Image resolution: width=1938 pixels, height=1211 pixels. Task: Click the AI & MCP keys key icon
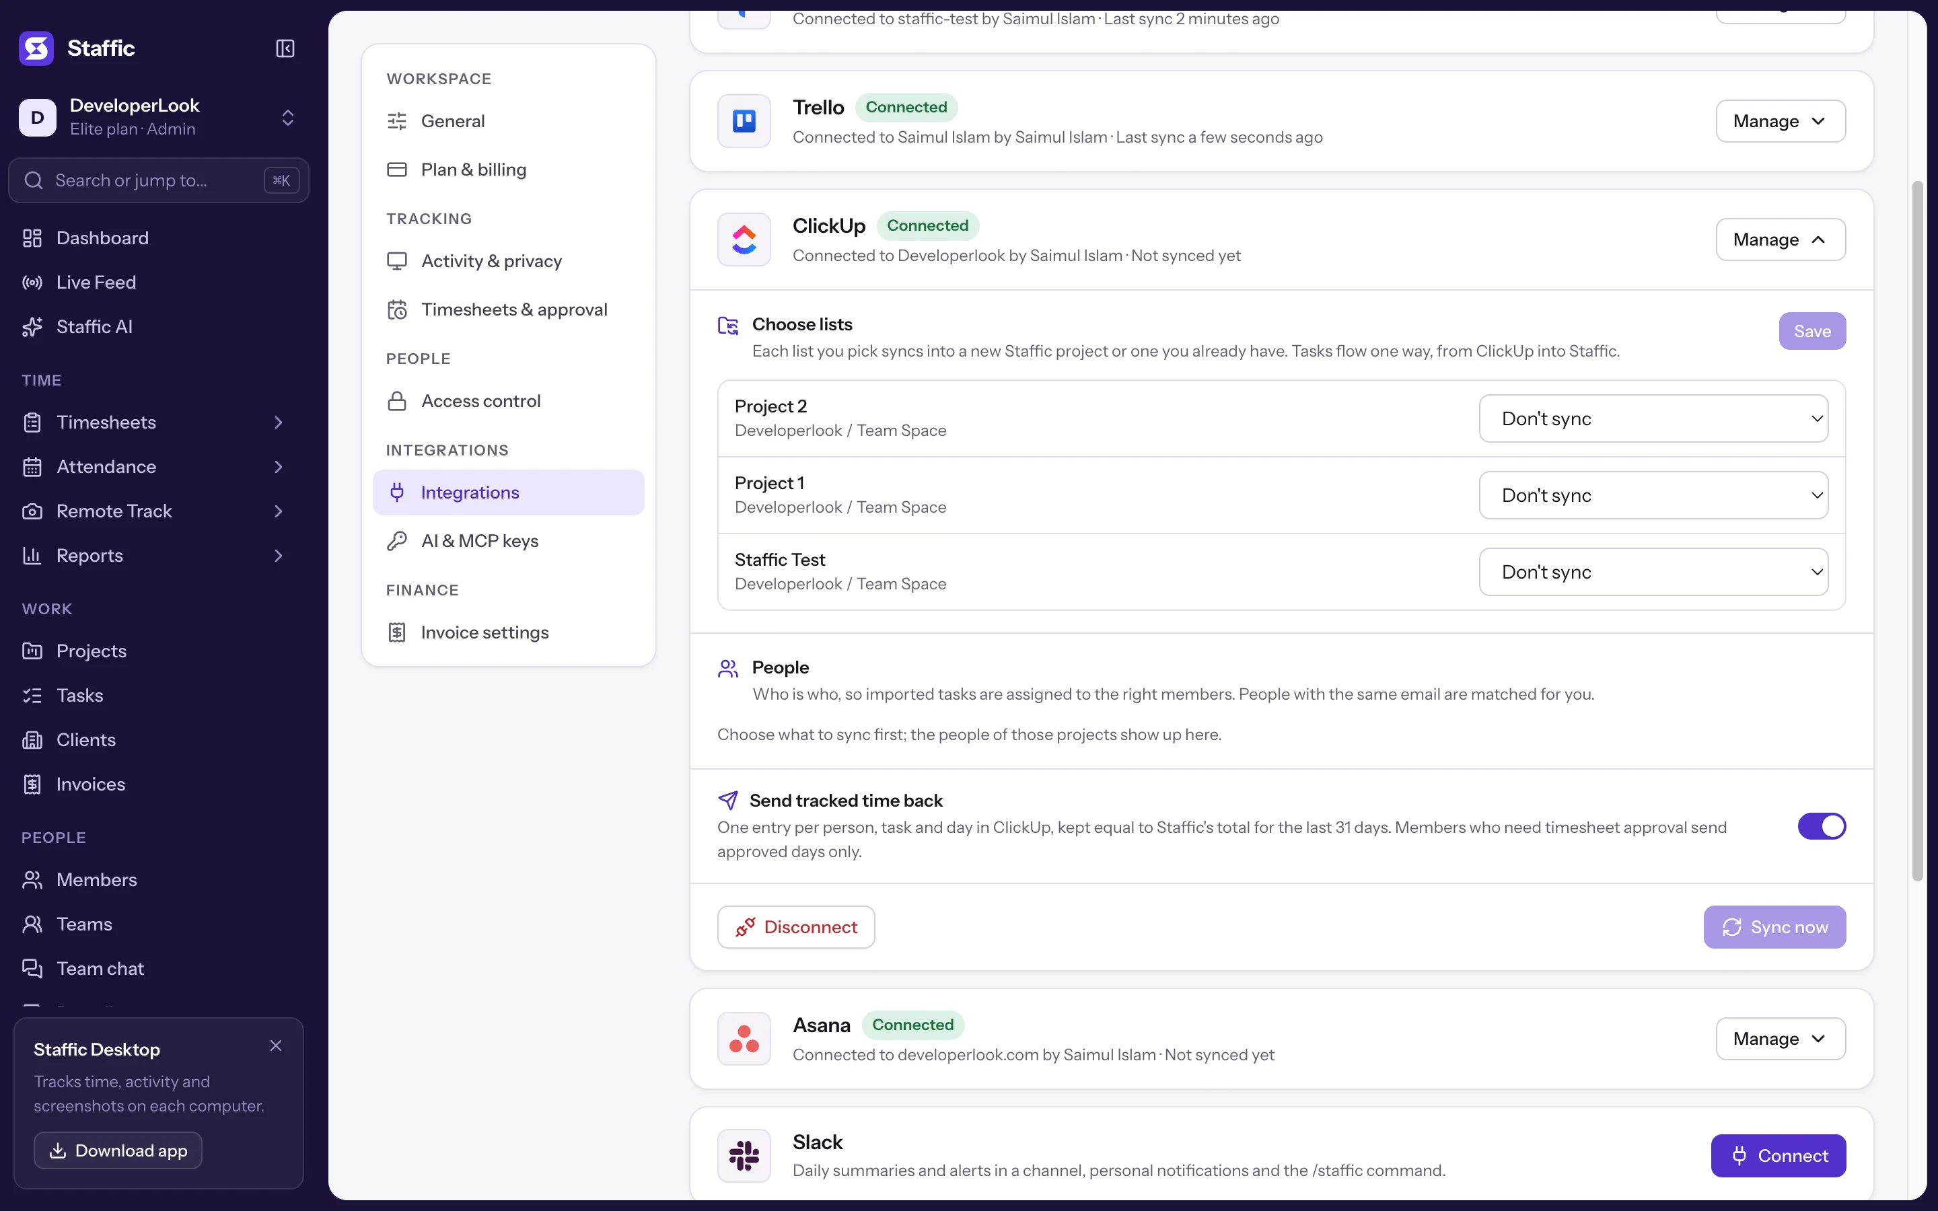(x=397, y=541)
